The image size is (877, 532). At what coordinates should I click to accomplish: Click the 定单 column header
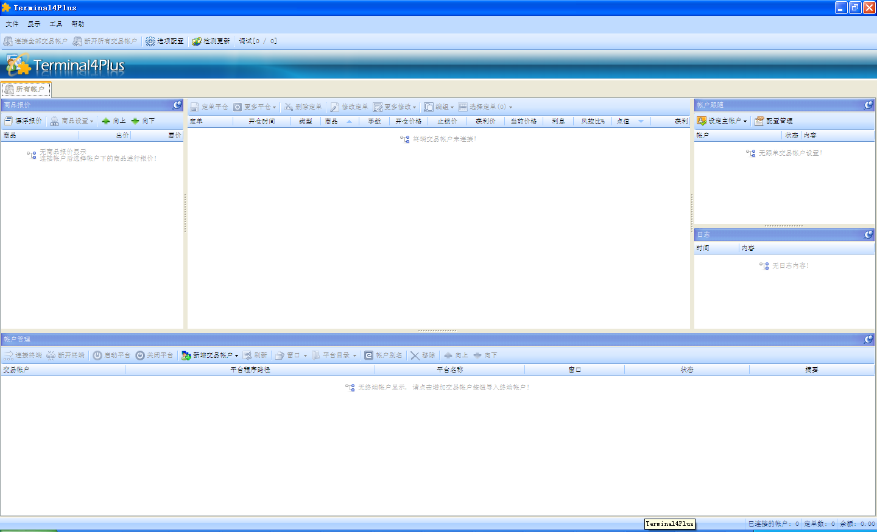coord(210,122)
